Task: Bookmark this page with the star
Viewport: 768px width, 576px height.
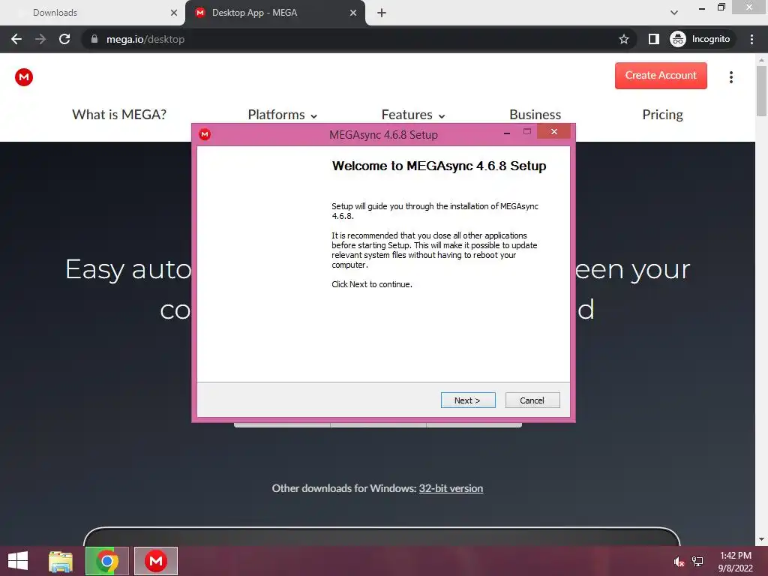Action: tap(623, 39)
